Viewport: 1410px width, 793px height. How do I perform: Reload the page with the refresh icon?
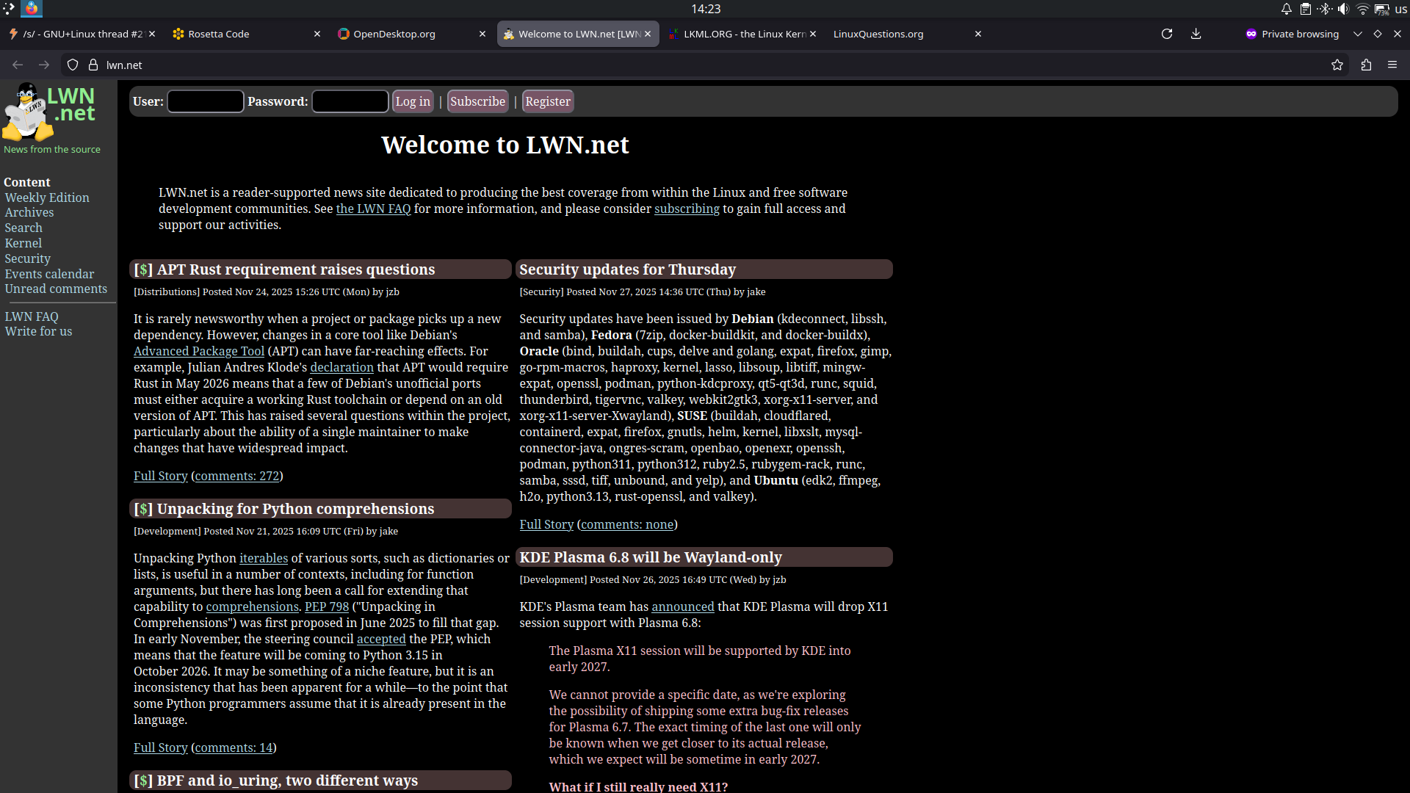(1166, 34)
